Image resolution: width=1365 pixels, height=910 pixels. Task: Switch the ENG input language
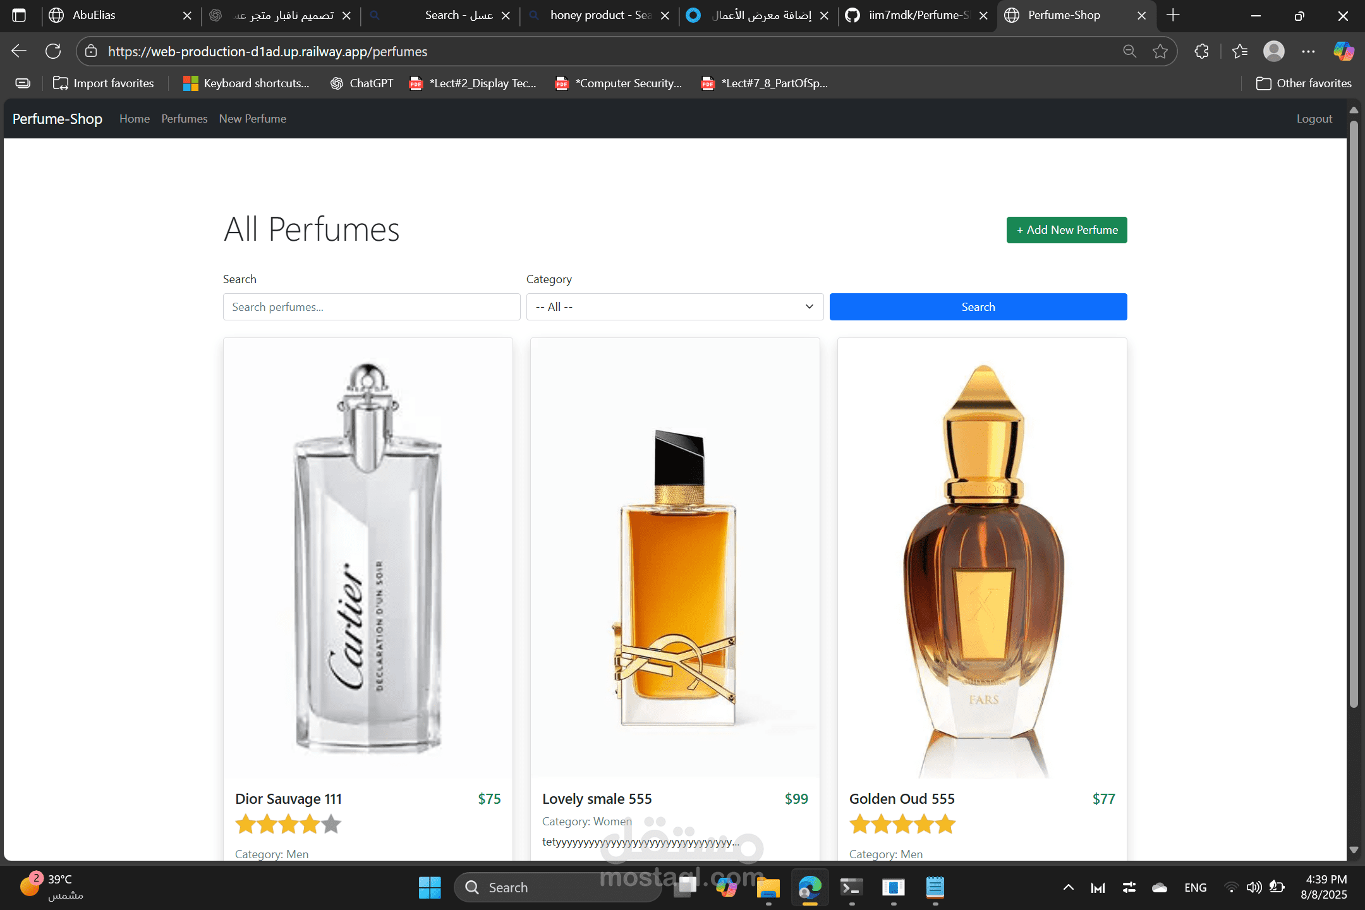click(1196, 887)
